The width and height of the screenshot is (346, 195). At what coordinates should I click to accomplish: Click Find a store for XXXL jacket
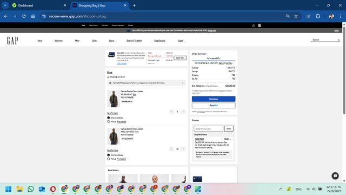121,159
